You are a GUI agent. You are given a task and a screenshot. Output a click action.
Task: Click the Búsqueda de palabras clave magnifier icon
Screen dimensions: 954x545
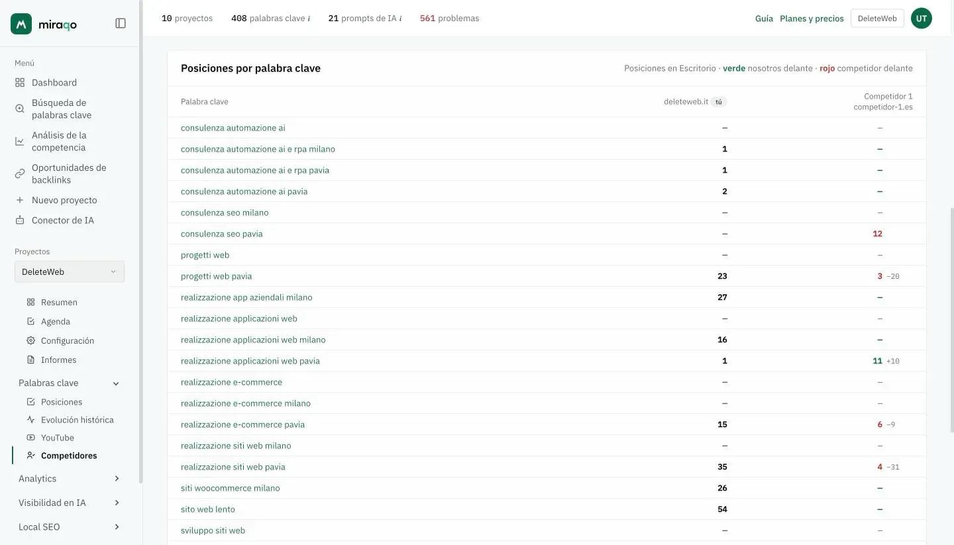(20, 109)
